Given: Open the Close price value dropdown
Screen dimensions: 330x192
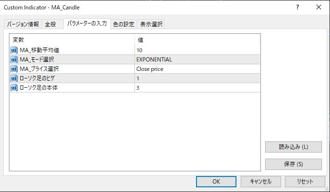Looking at the screenshot, I should (197, 69).
